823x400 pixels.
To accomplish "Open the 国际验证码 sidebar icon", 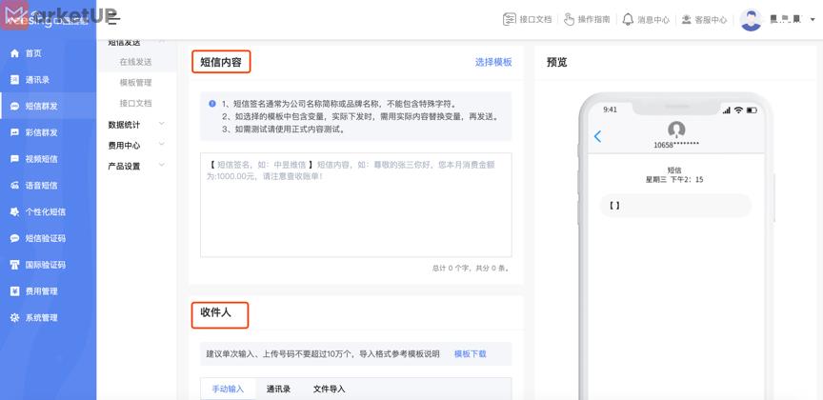I will 14,265.
